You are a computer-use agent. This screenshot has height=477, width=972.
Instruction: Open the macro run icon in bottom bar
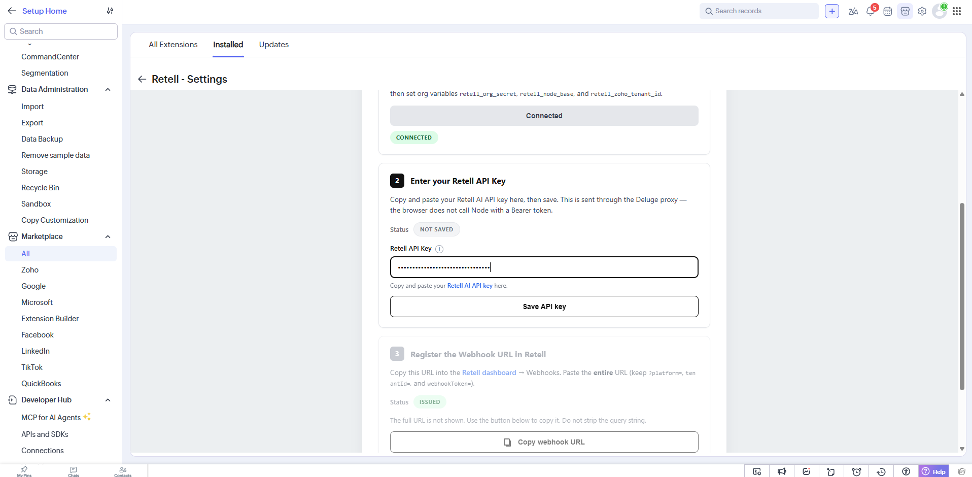tap(757, 471)
